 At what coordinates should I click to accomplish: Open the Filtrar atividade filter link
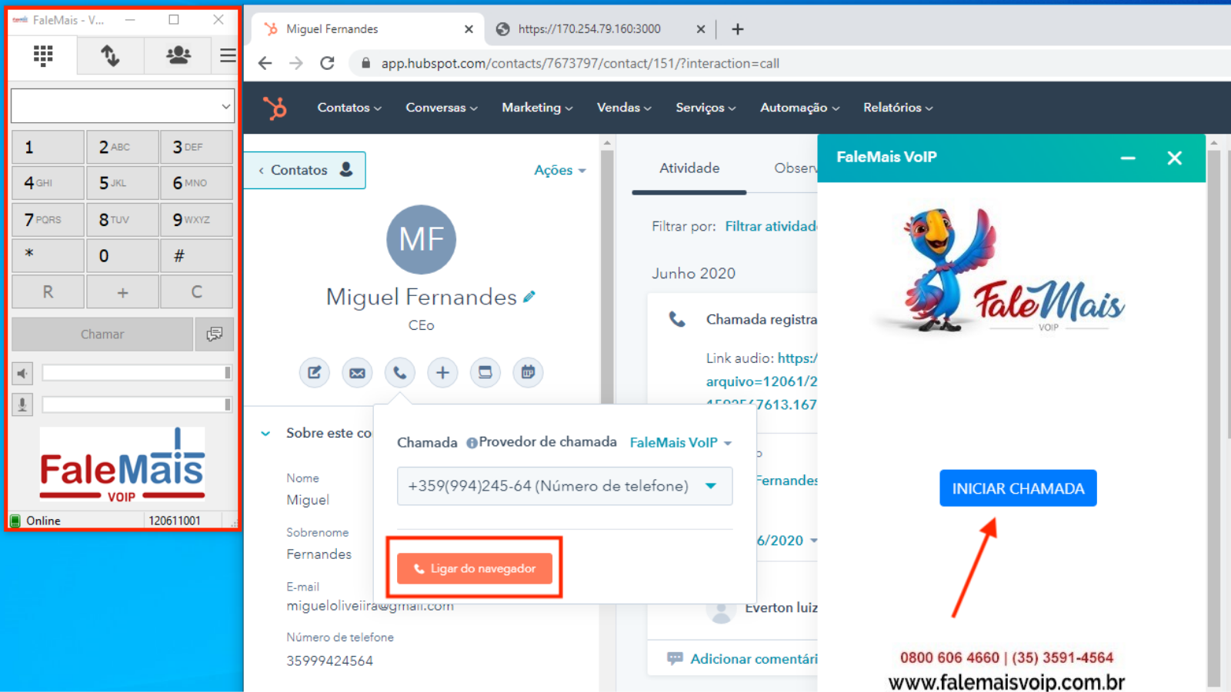click(x=771, y=226)
